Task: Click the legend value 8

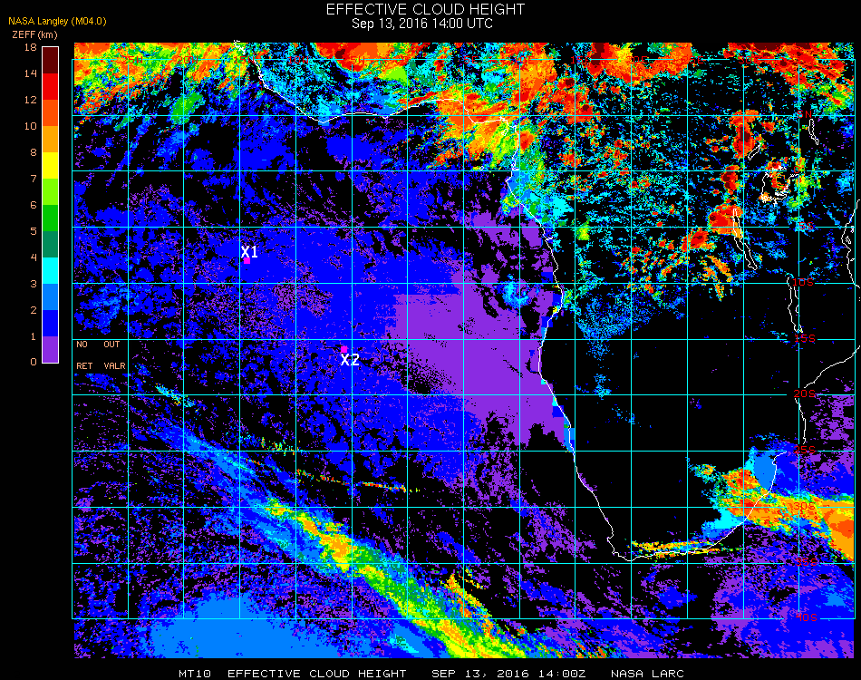Action: pyautogui.click(x=34, y=152)
